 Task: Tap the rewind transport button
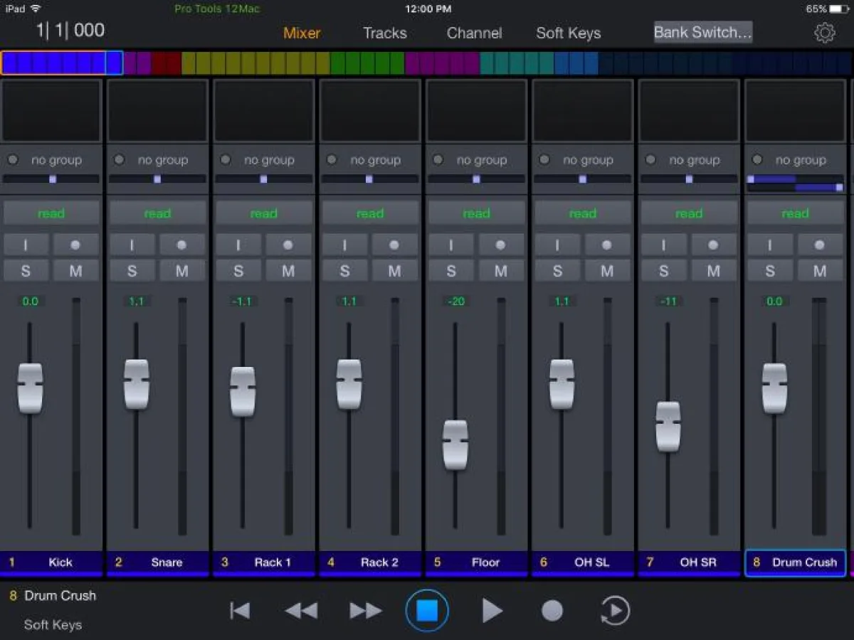coord(301,610)
